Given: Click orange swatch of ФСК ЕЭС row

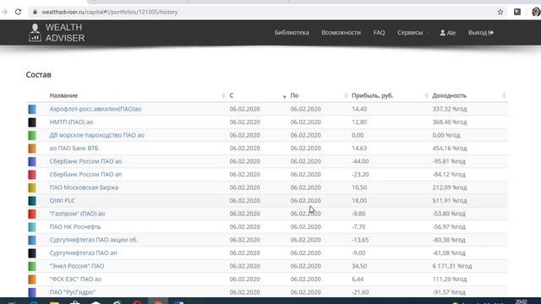Looking at the screenshot, I should pos(32,280).
